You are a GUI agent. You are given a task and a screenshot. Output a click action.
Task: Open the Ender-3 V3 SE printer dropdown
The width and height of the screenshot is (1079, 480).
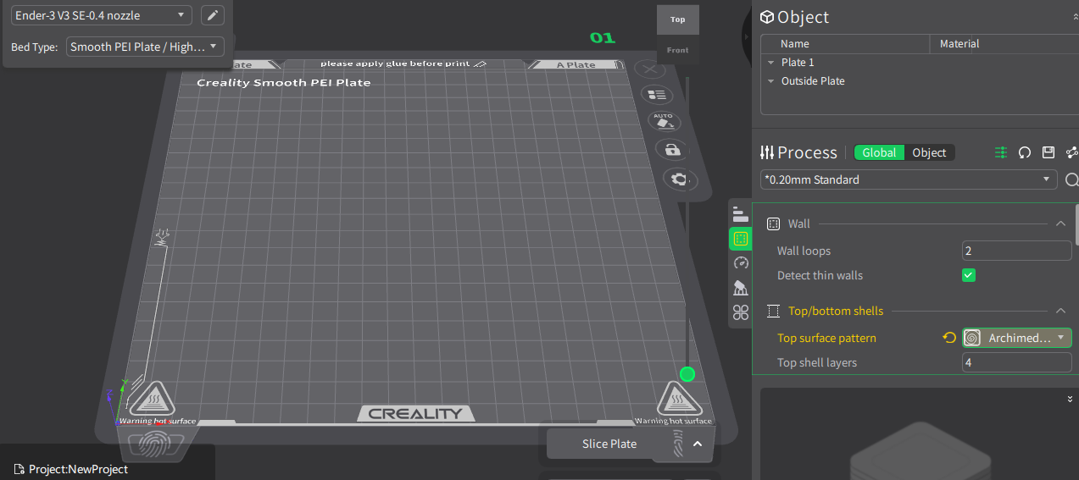click(102, 15)
